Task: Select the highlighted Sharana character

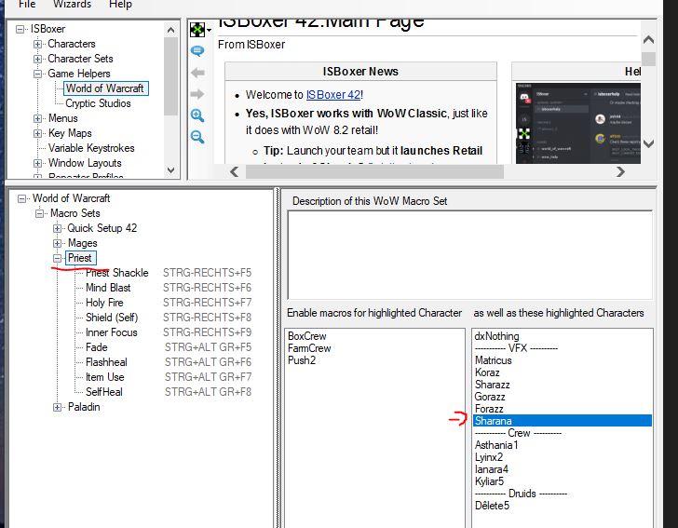Action: pyautogui.click(x=563, y=421)
